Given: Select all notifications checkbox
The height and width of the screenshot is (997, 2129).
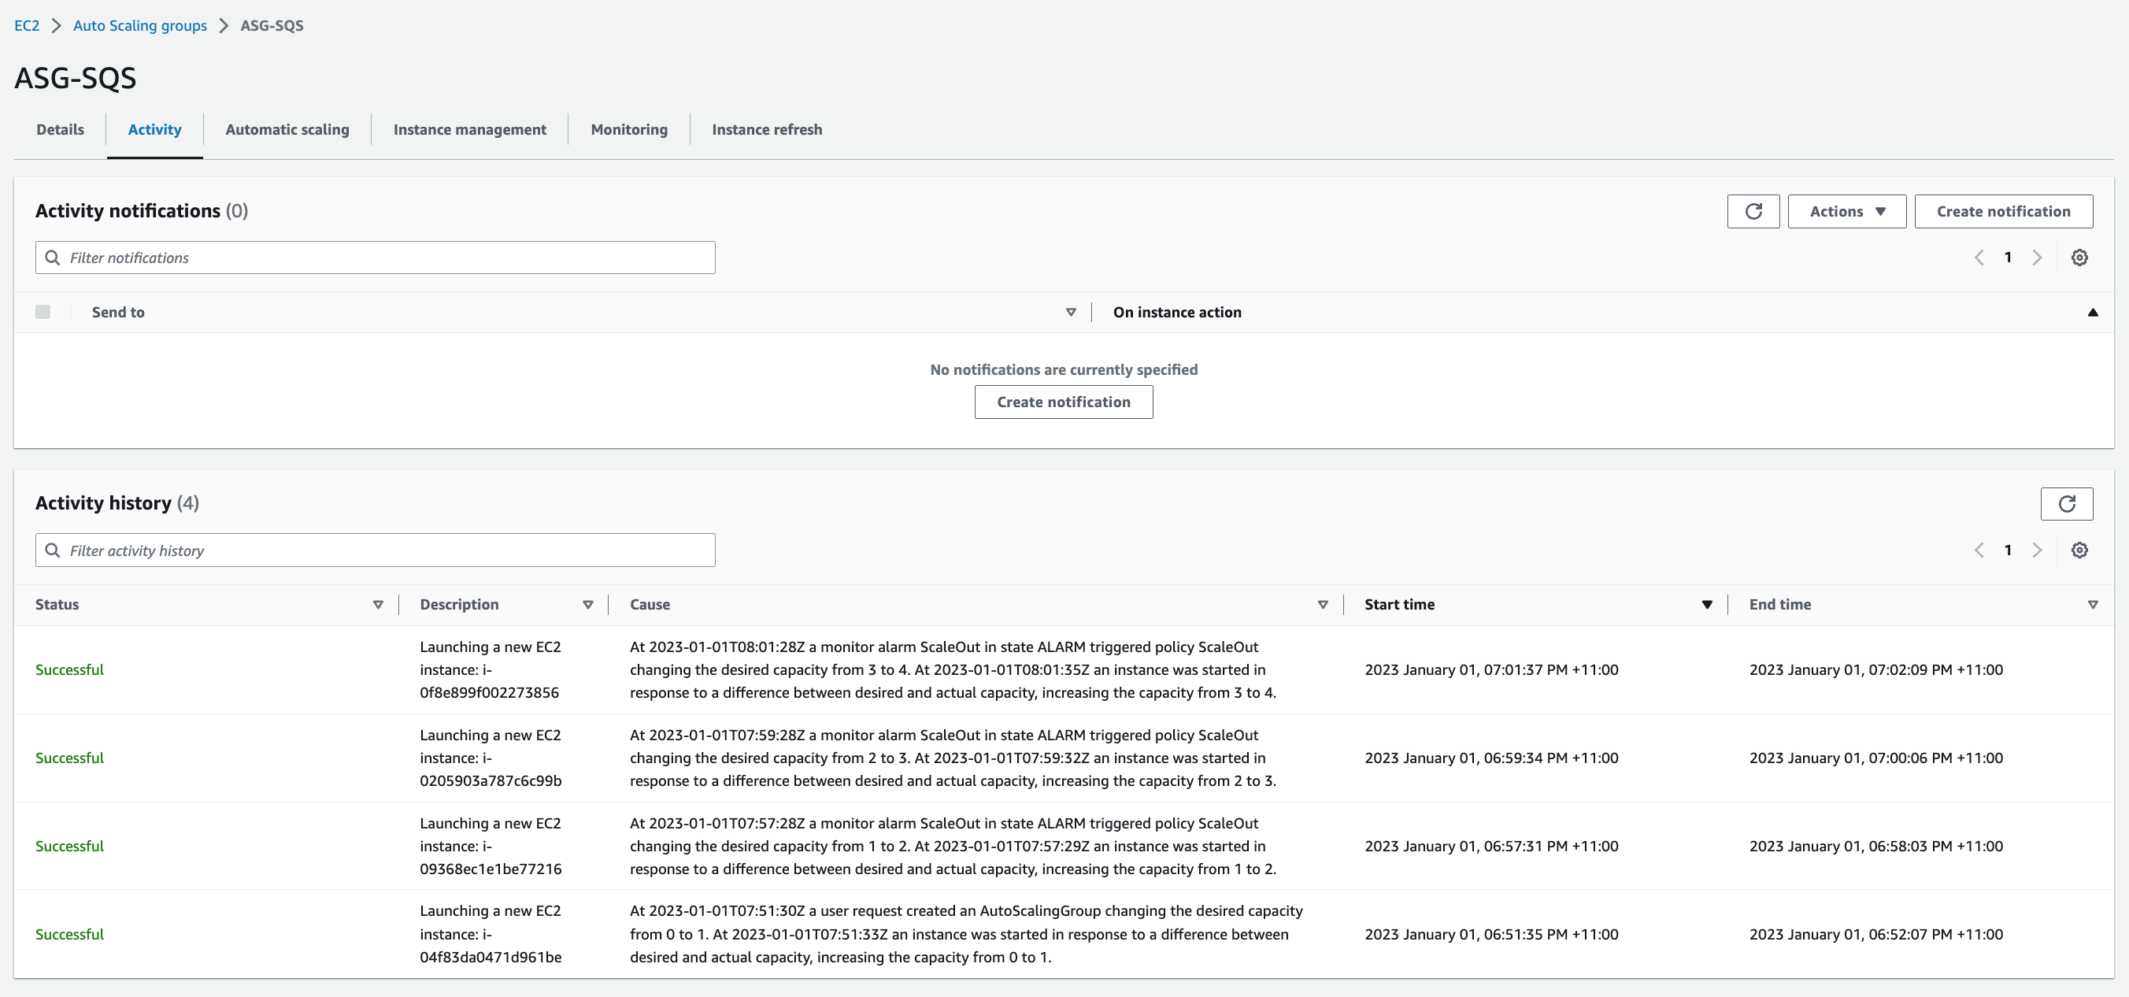Looking at the screenshot, I should (43, 312).
